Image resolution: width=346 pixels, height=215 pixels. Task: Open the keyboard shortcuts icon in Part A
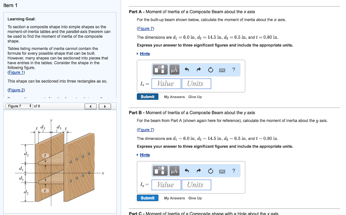pyautogui.click(x=222, y=69)
